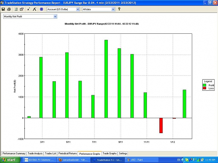Image resolution: width=218 pixels, height=163 pixels.
Task: Click the tallest green profit bar
Action: (x=106, y=79)
